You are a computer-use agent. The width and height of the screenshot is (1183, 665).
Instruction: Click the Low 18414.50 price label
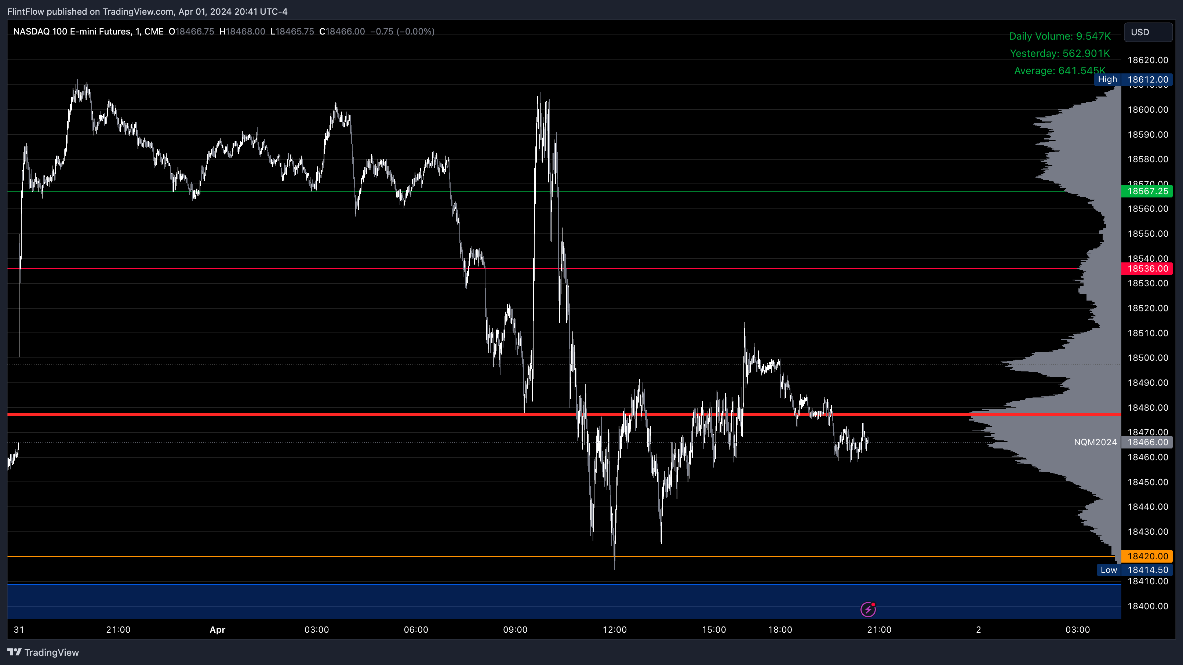pos(1135,570)
